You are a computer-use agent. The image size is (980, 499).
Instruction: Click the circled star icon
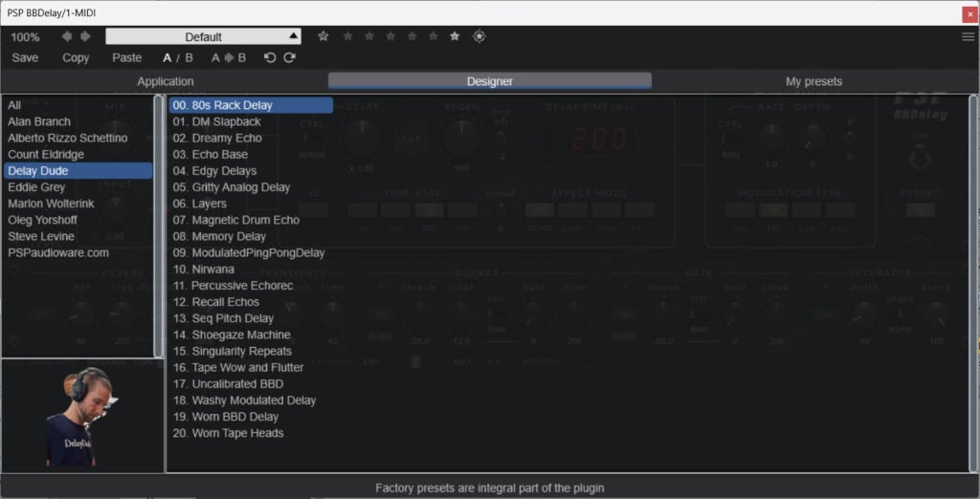tap(479, 36)
